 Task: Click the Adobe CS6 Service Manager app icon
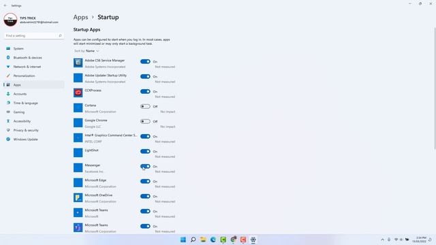(78, 63)
